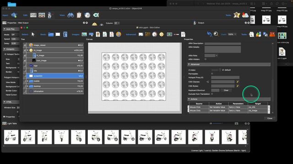Close the Skin Editor with Close button
The height and width of the screenshot is (164, 293).
270,118
